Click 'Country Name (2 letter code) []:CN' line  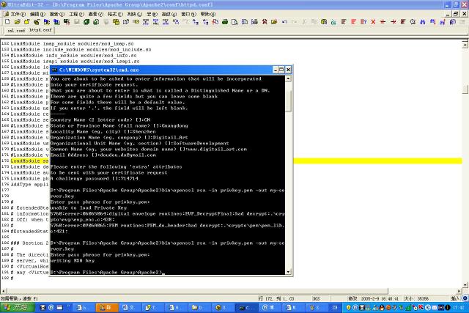(x=100, y=119)
